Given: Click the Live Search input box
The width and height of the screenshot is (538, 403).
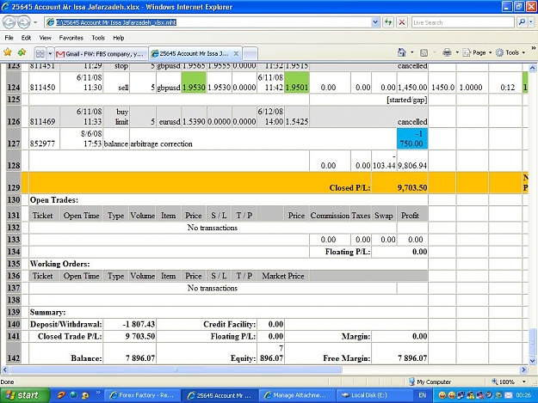Looking at the screenshot, I should click(x=462, y=22).
